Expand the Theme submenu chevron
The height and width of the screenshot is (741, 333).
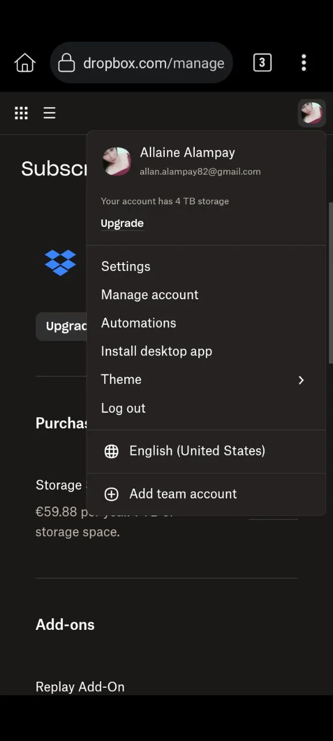coord(301,380)
